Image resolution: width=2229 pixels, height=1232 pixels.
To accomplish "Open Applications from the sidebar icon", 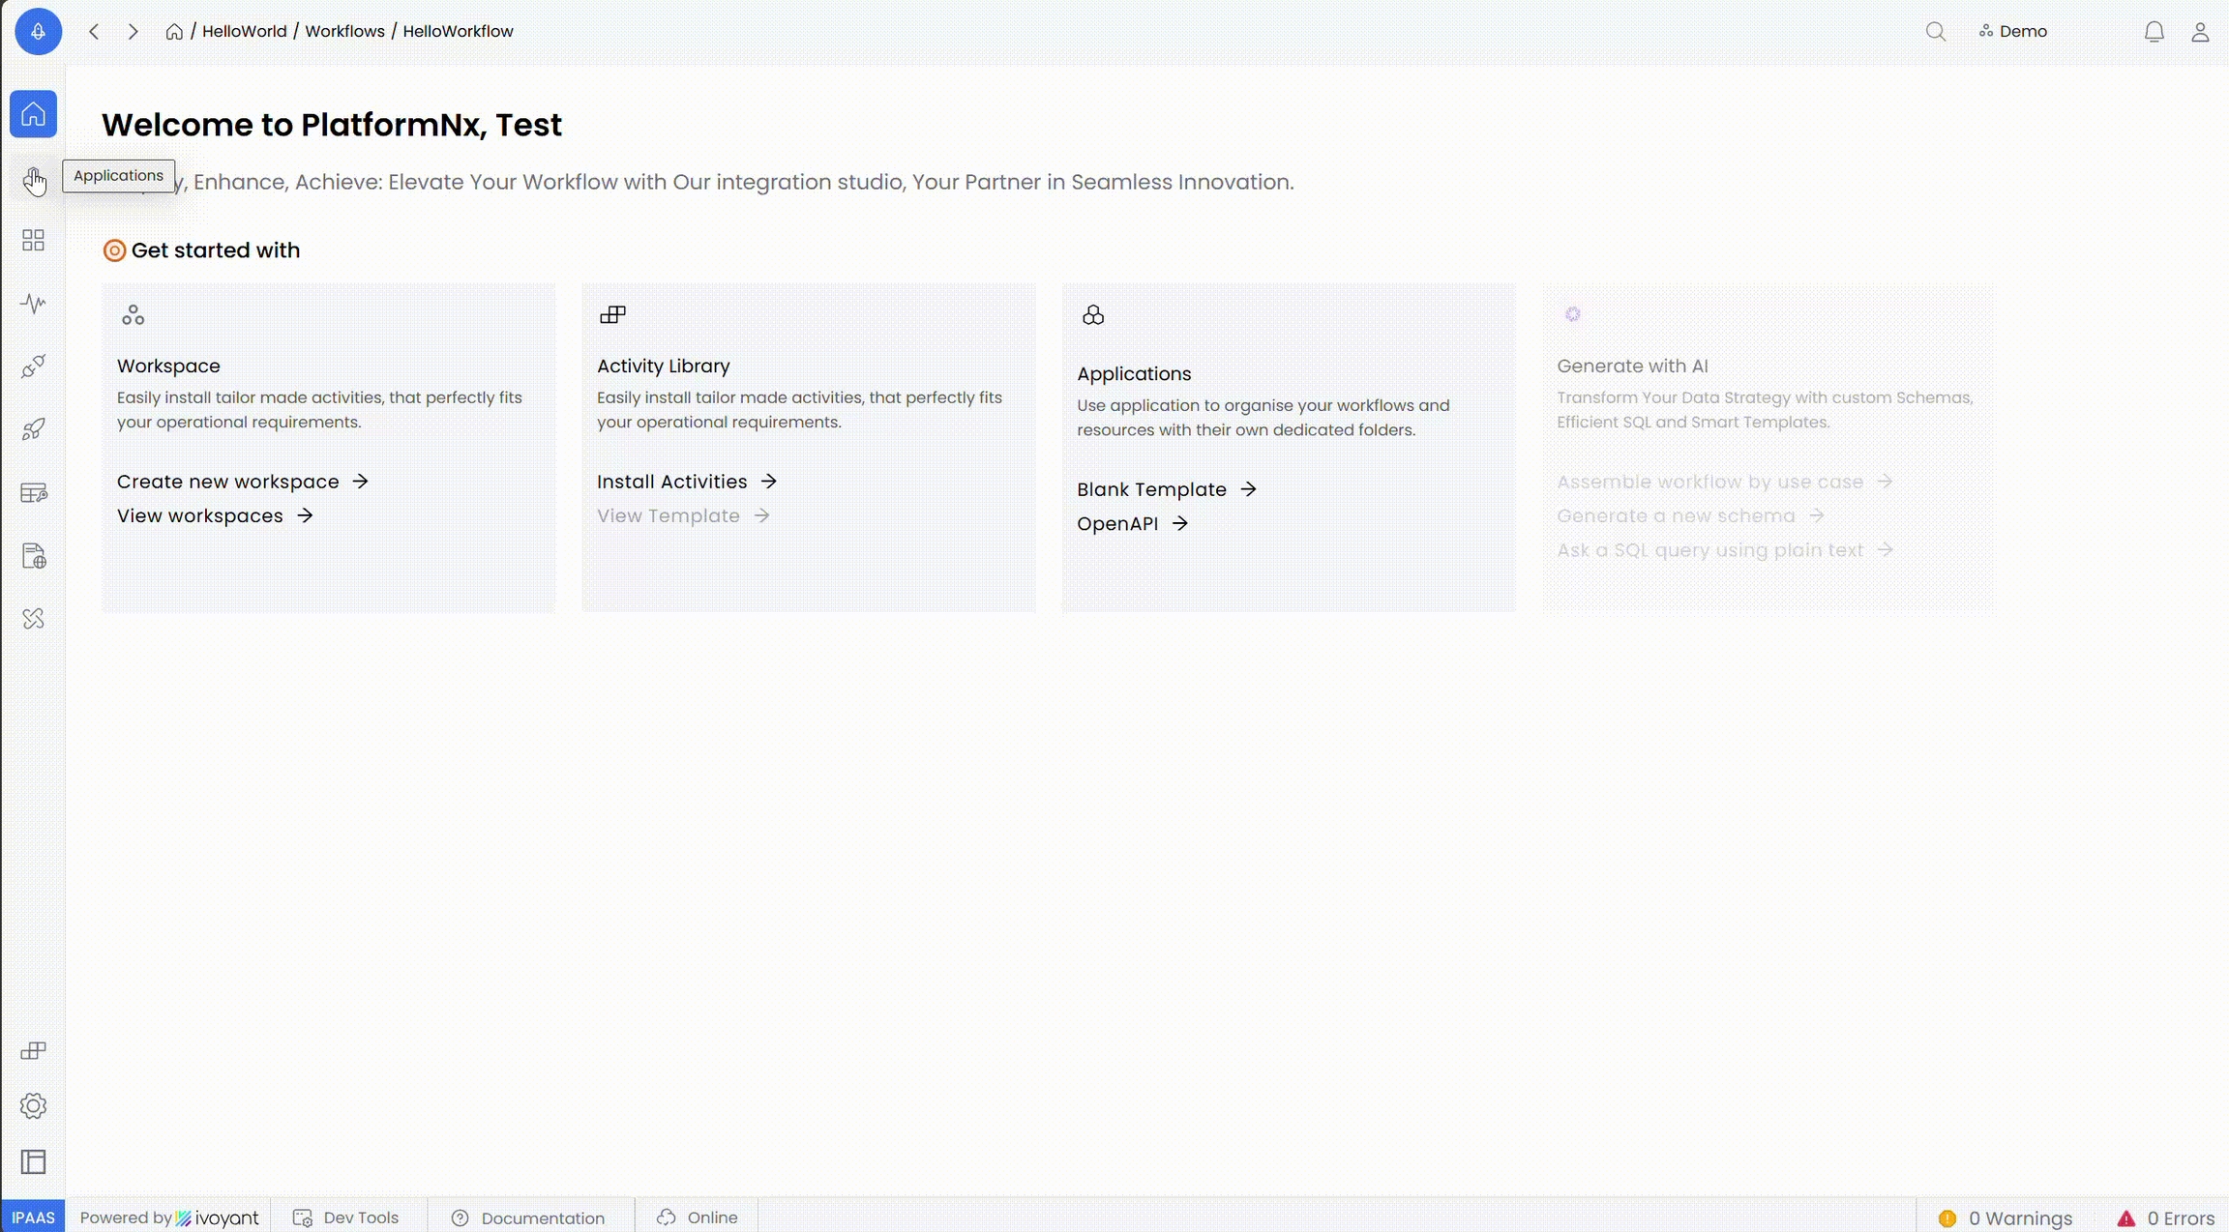I will (33, 179).
